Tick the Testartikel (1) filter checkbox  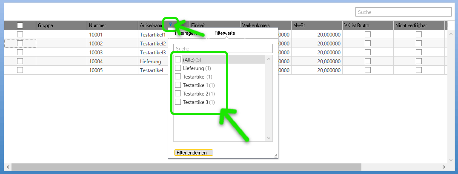pyautogui.click(x=178, y=77)
